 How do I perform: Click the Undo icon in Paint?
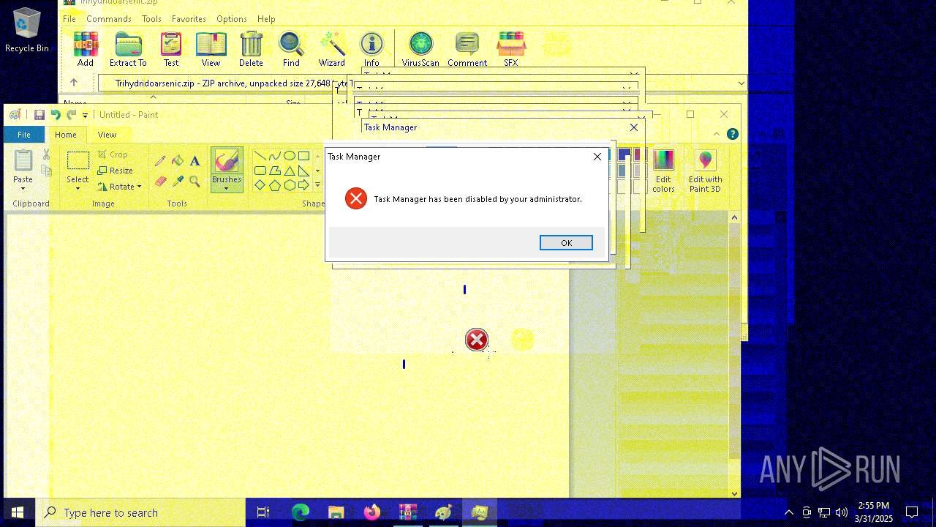(x=56, y=115)
